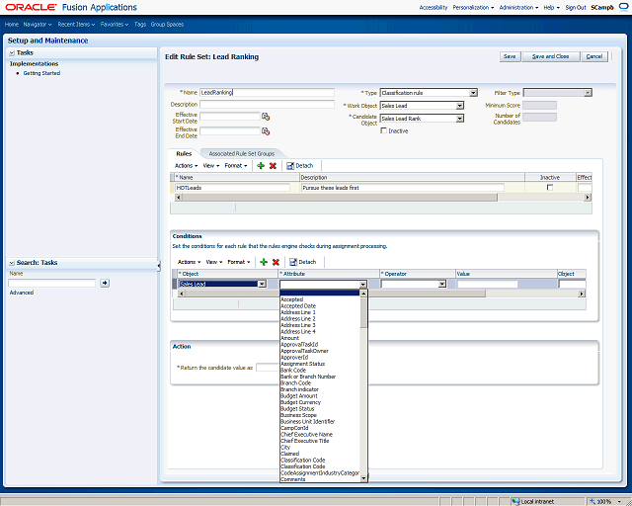Click Save and Close button

point(551,56)
